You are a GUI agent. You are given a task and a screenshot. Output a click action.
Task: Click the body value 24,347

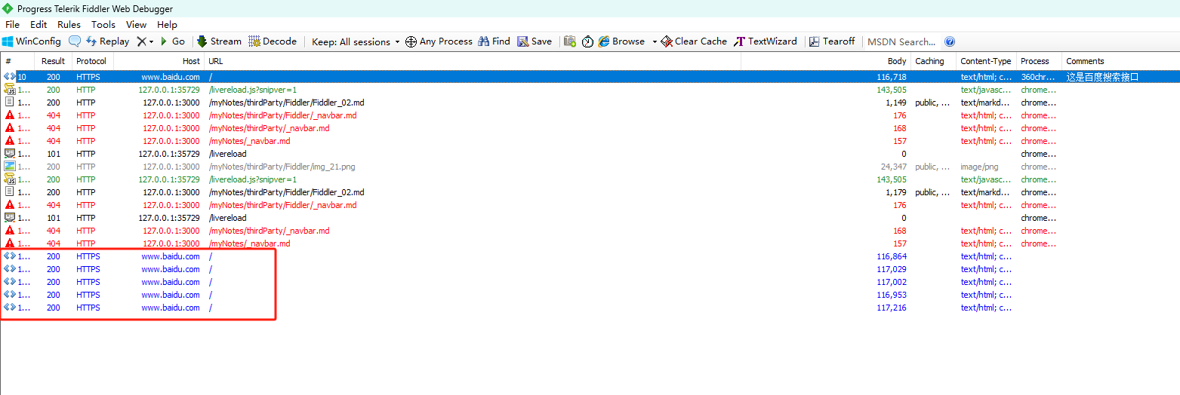894,167
